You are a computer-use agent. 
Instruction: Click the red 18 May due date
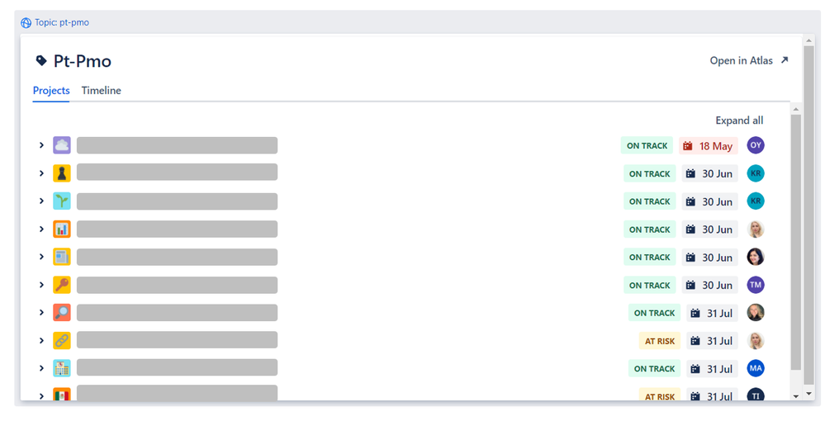(x=709, y=146)
